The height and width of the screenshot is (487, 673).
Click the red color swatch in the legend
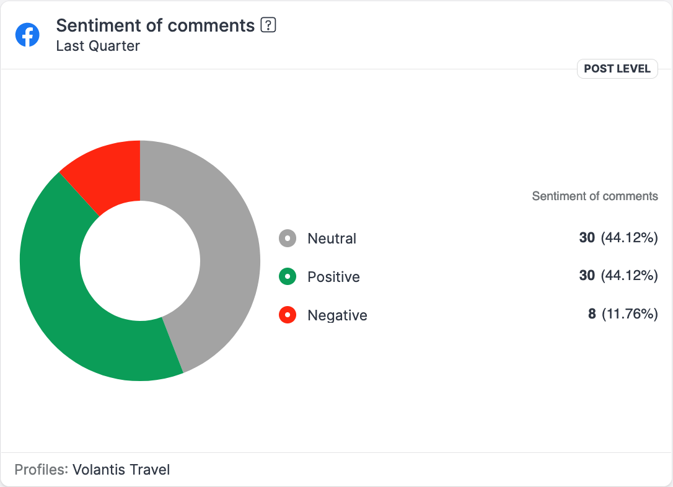[287, 315]
